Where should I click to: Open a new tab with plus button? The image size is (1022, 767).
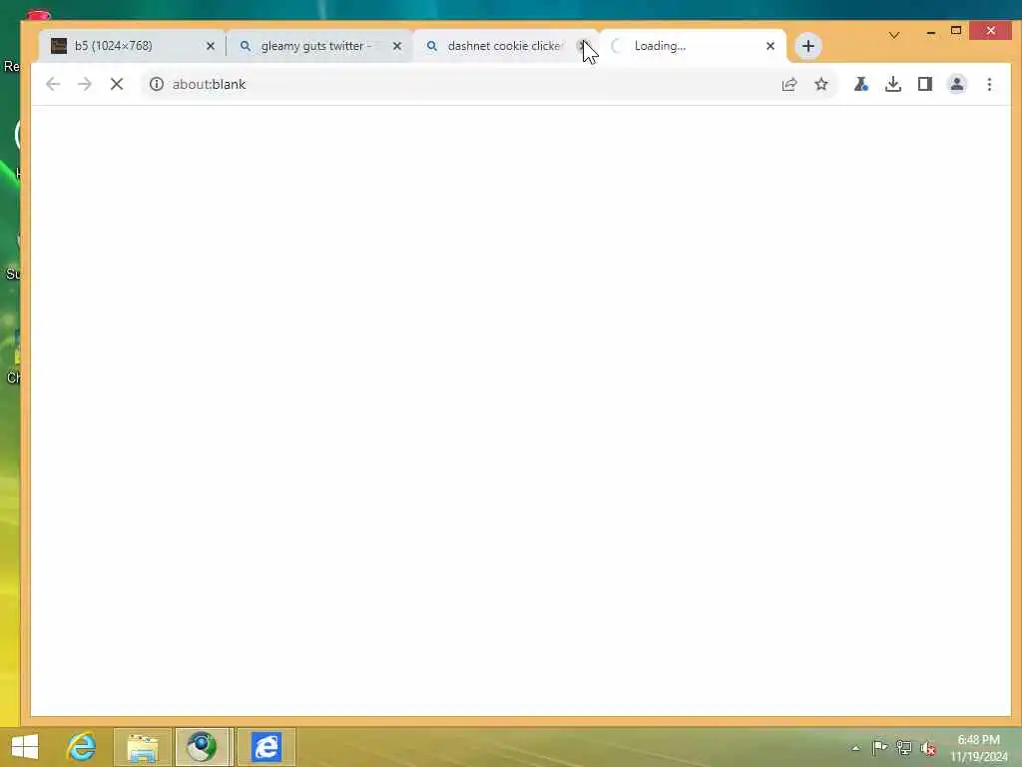808,46
